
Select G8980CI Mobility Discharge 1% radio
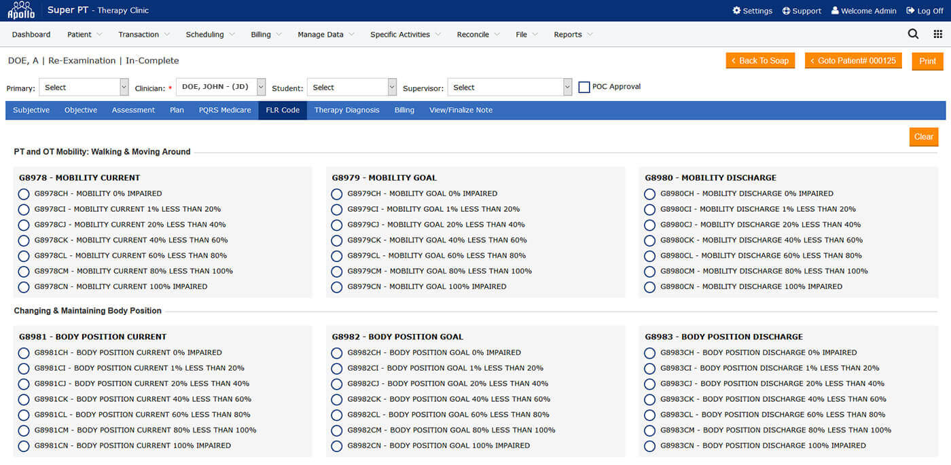tap(649, 210)
